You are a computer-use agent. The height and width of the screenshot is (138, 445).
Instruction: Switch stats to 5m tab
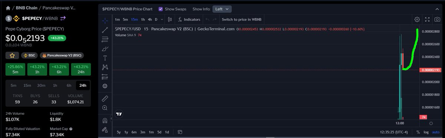coord(13,85)
